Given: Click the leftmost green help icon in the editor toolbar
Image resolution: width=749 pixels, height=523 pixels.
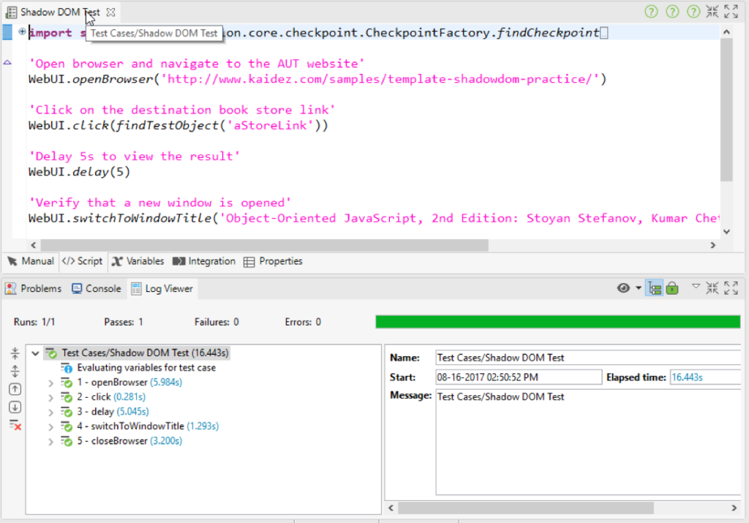Looking at the screenshot, I should click(x=651, y=12).
